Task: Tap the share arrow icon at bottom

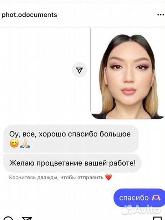Action: (x=27, y=218)
